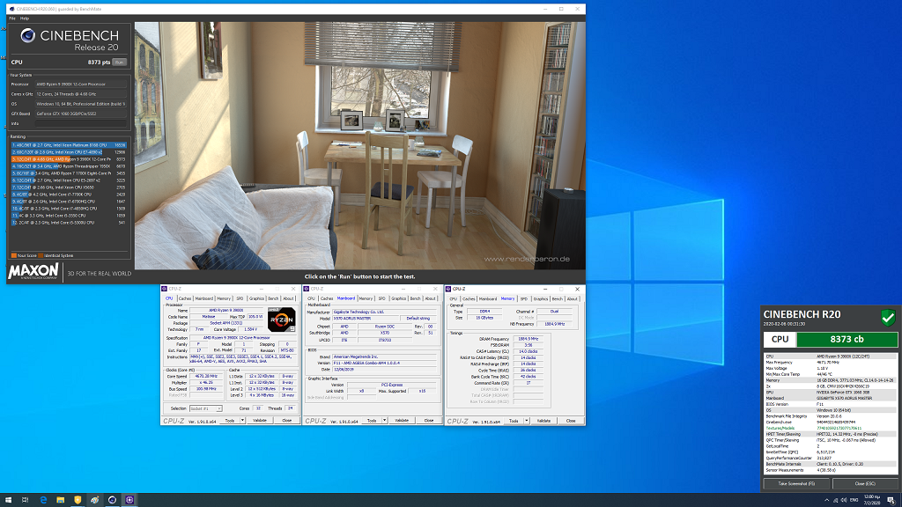
Task: Click Tools button in CPU-Z Memory window
Action: [x=514, y=421]
